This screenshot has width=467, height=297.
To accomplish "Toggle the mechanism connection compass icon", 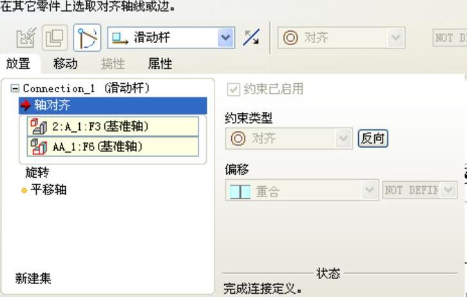I will 87,37.
